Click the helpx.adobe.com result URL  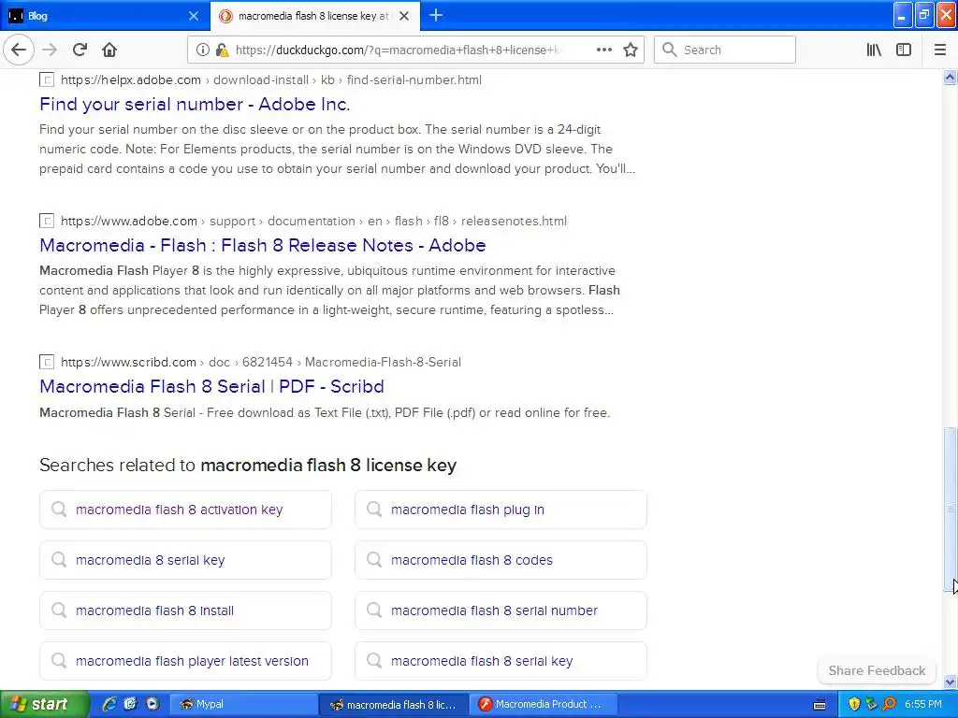coord(271,80)
